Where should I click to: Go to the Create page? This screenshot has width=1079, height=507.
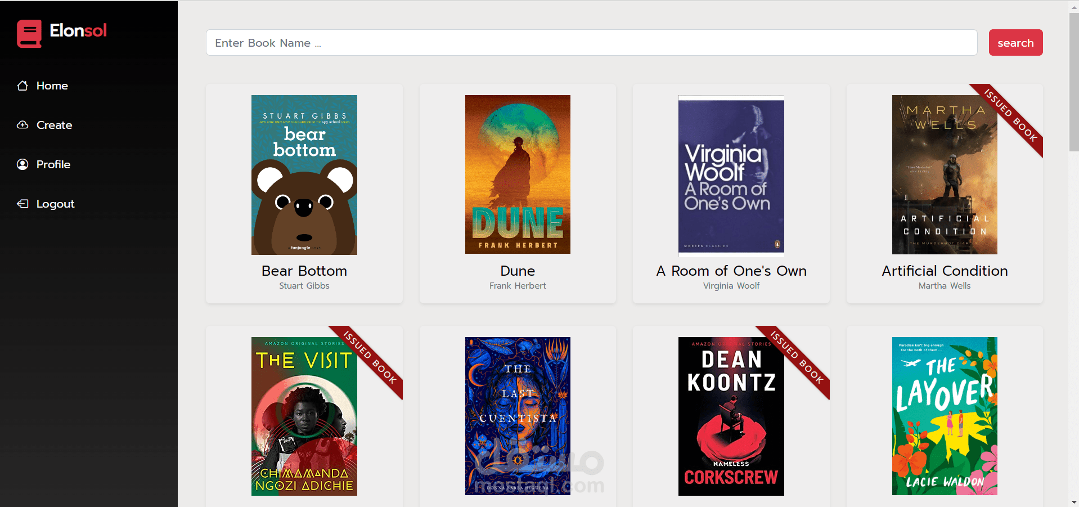coord(54,125)
